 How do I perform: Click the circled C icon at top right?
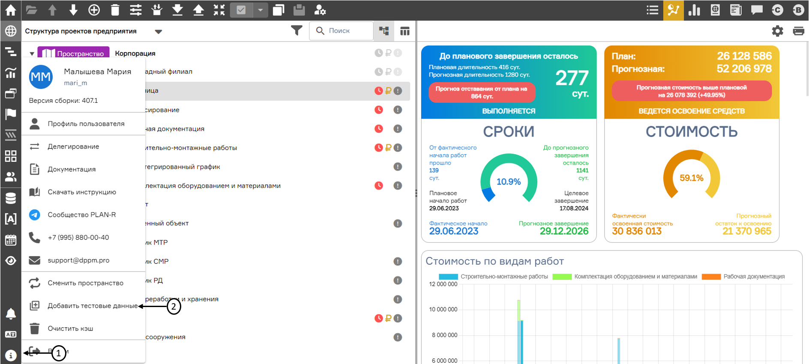[777, 10]
